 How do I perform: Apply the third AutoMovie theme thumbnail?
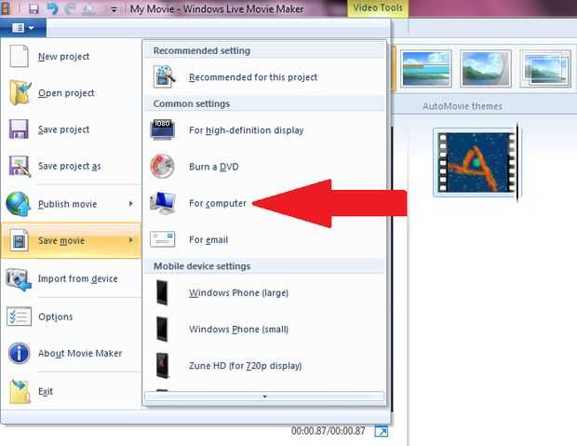545,69
